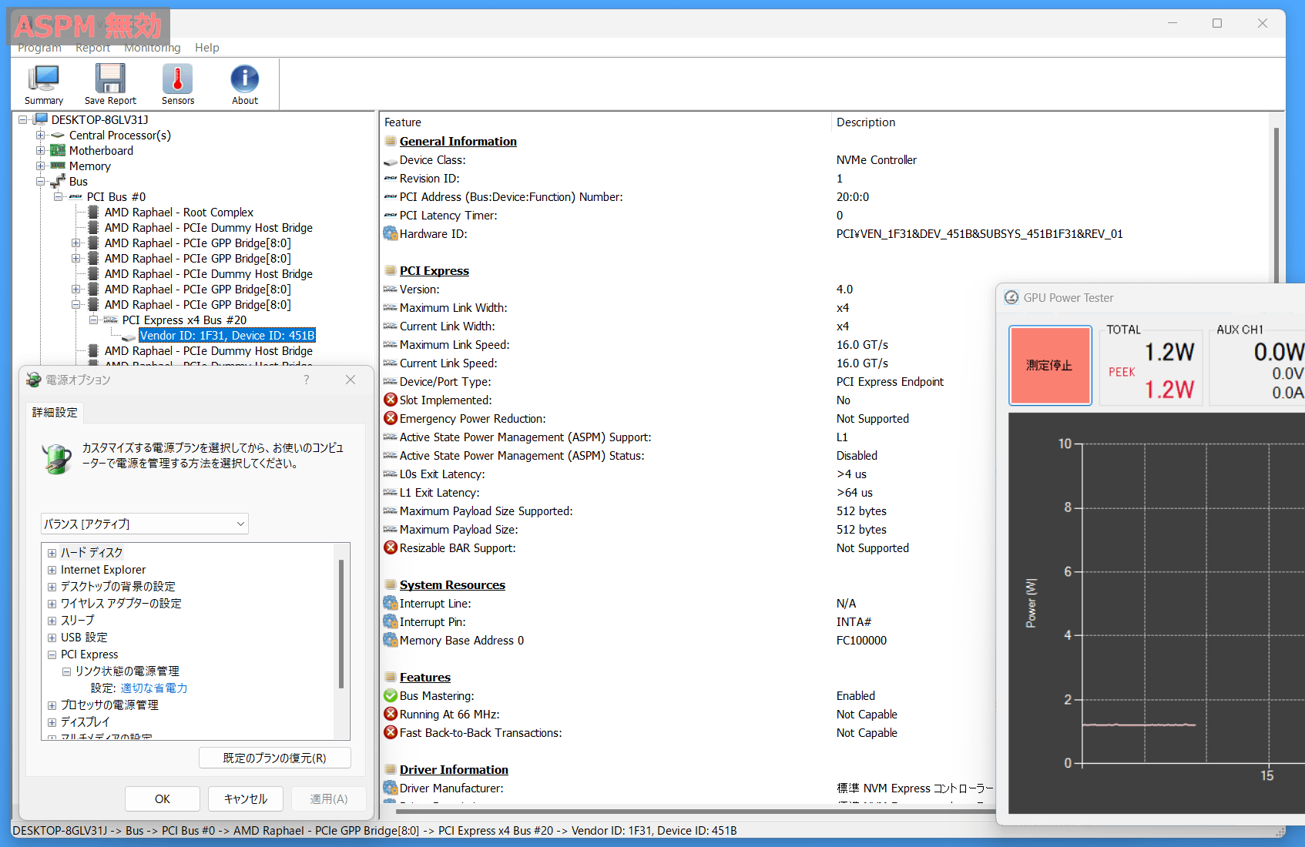
Task: Click the GPU Power Tester title icon
Action: pos(1011,298)
